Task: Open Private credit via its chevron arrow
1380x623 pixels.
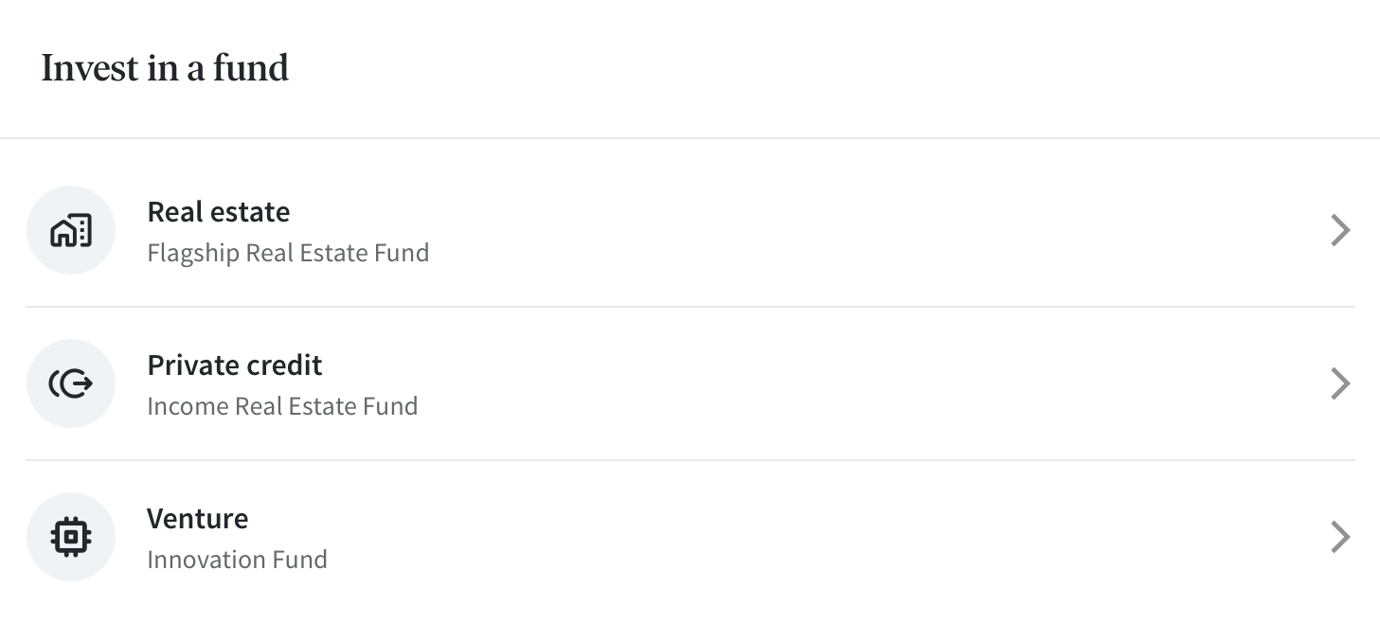Action: tap(1340, 383)
